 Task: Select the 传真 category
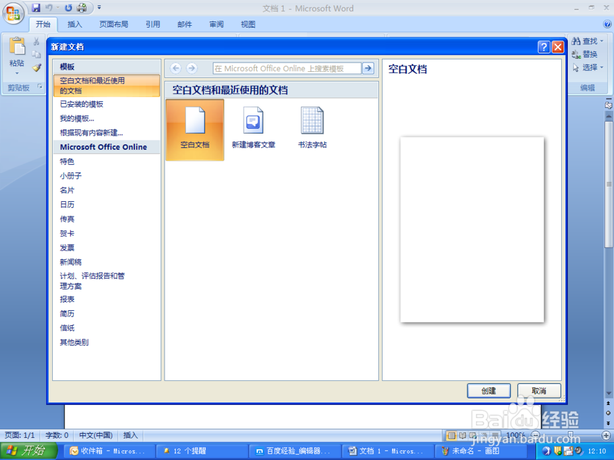67,219
